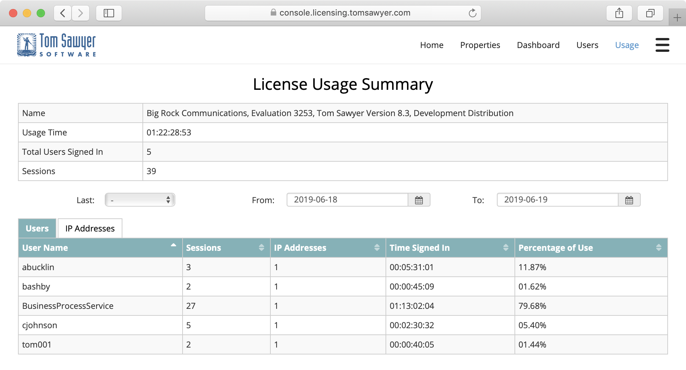
Task: Click the 11.87% percentage value
Action: pos(532,267)
